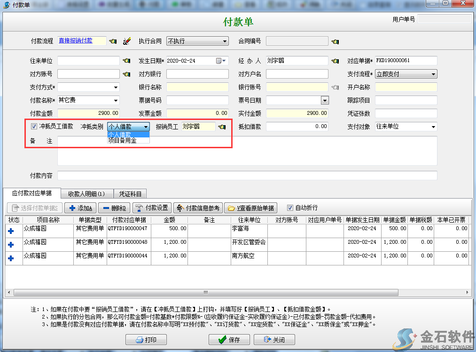Click yellow hand icon beside 对方账号 field
This screenshot has width=476, height=352.
point(126,74)
